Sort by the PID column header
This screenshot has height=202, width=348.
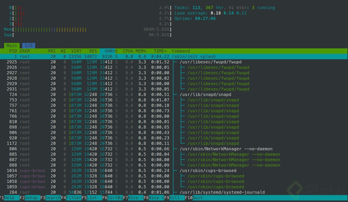tap(13, 51)
